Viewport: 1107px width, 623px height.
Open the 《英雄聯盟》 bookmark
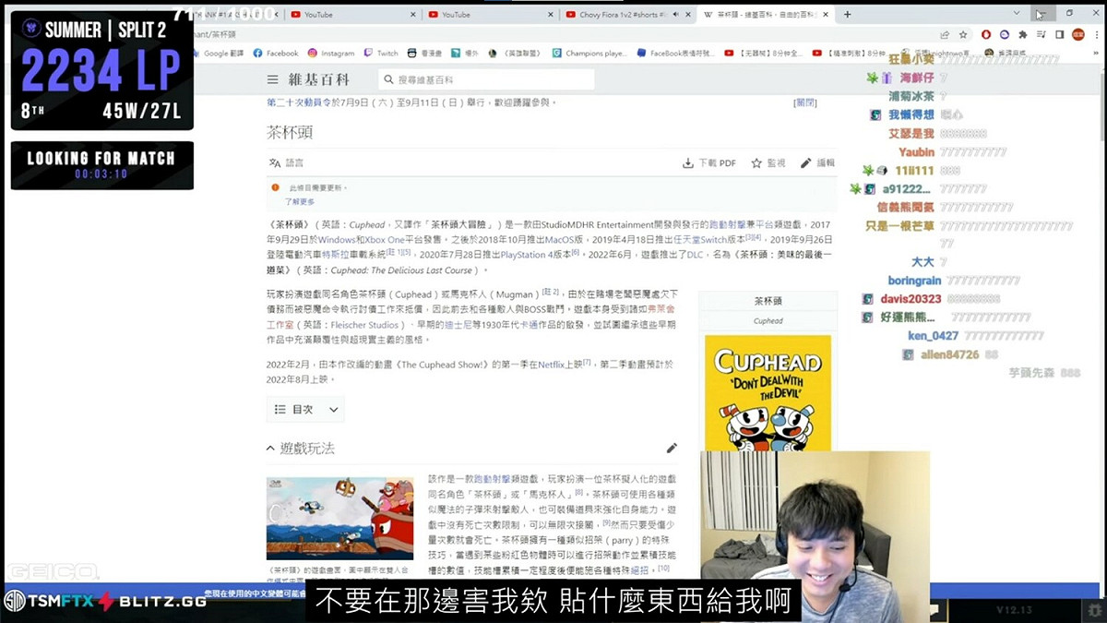tap(518, 54)
